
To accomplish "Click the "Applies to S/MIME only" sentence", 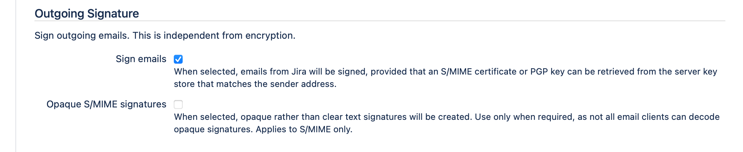I will tap(304, 129).
